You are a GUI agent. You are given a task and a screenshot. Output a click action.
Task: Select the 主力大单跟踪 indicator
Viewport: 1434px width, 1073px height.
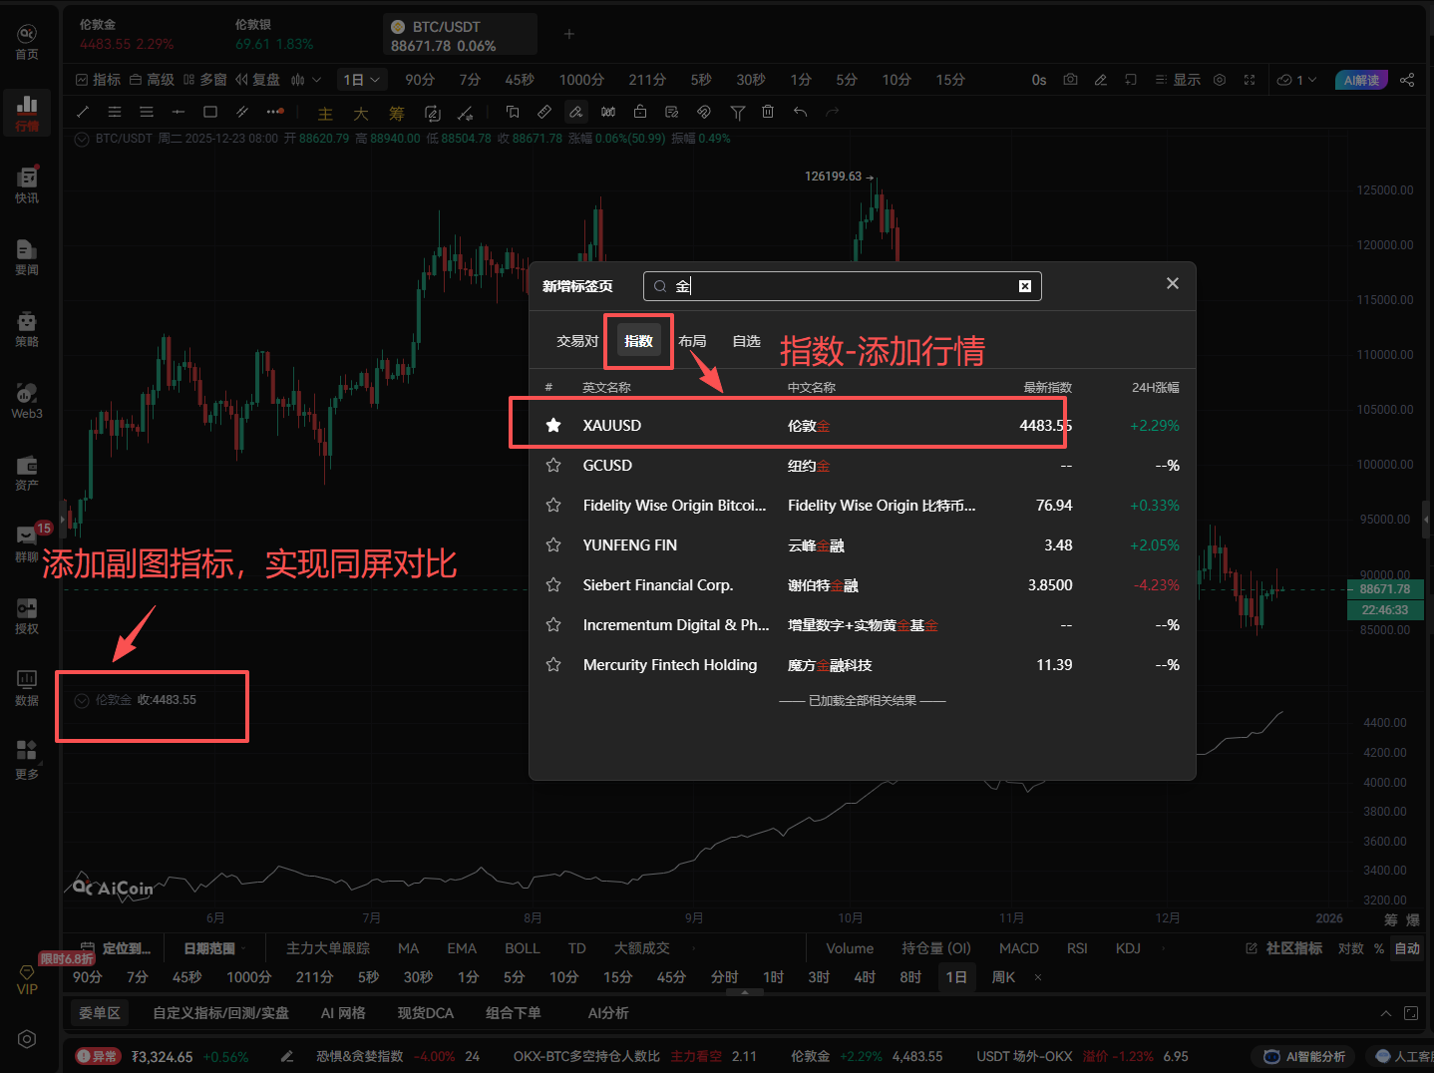click(328, 948)
